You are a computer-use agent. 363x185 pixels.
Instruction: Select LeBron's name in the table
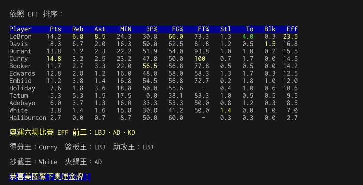(20, 37)
